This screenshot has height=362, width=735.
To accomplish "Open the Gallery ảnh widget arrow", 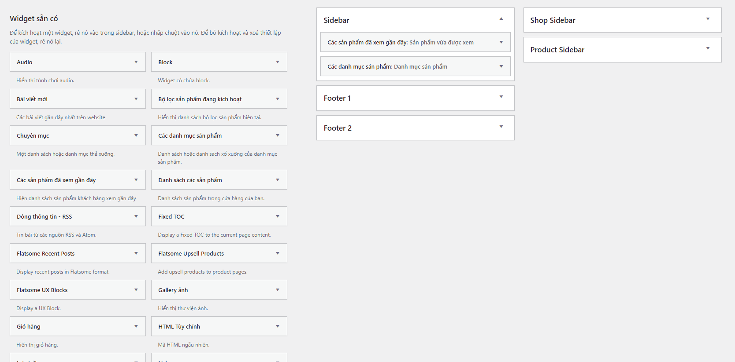I will click(x=278, y=290).
